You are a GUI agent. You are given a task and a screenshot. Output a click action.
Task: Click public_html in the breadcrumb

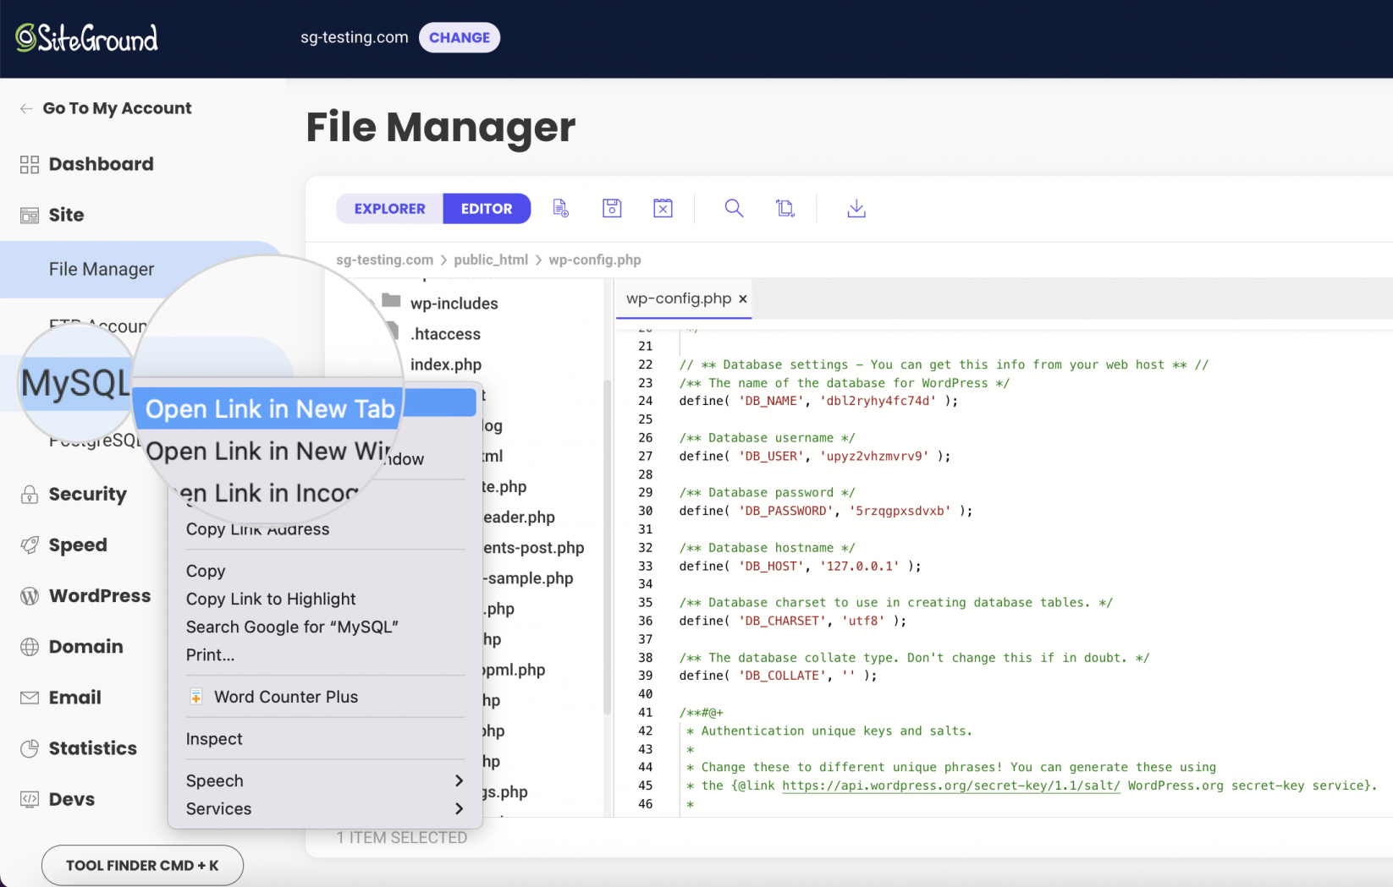491,260
